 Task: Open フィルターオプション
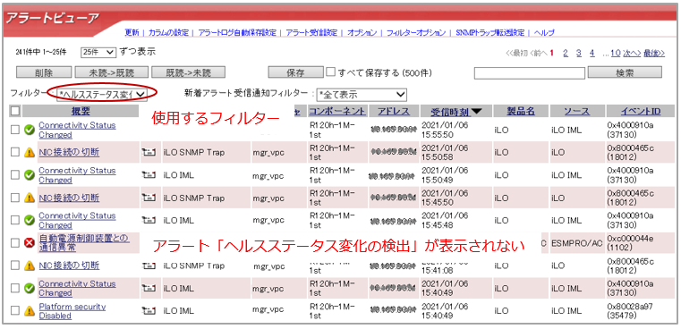point(416,32)
